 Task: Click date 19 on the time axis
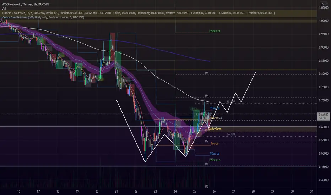click(x=77, y=191)
